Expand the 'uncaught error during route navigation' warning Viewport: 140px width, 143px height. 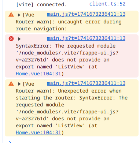click(x=19, y=15)
